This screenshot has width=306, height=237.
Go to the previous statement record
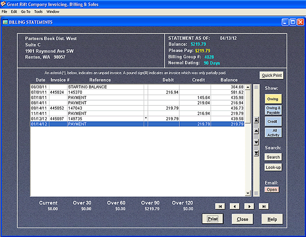point(234,206)
